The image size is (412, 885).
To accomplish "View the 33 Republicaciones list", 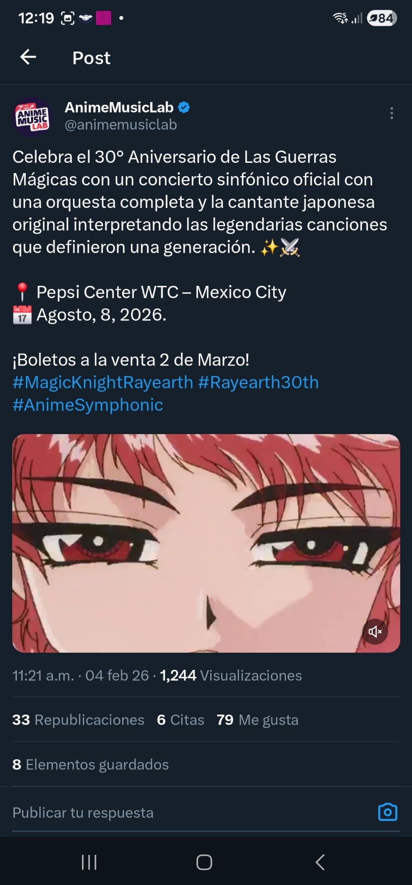I will pos(78,720).
